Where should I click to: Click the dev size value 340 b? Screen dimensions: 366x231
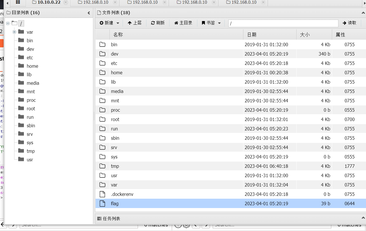click(324, 54)
